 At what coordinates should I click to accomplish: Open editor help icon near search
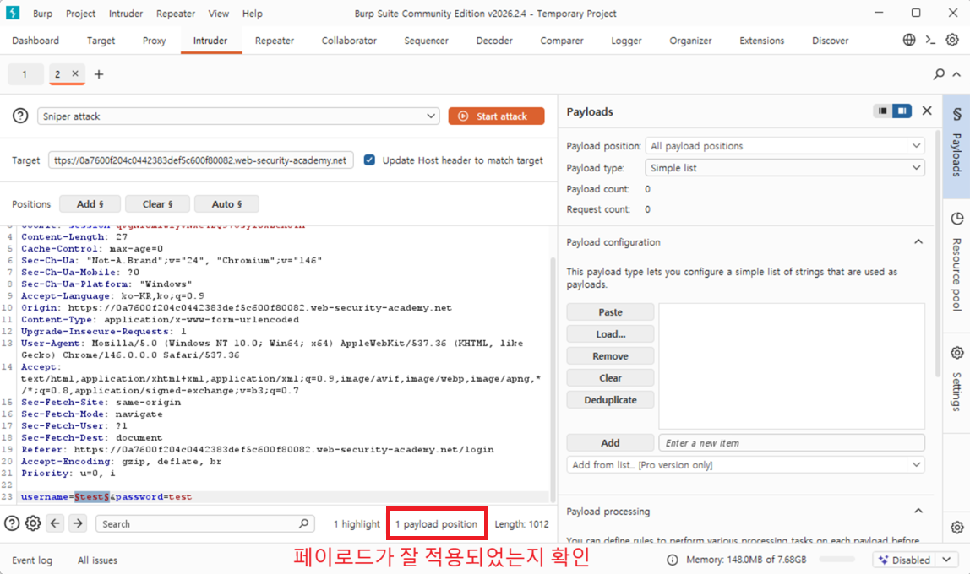[x=12, y=523]
